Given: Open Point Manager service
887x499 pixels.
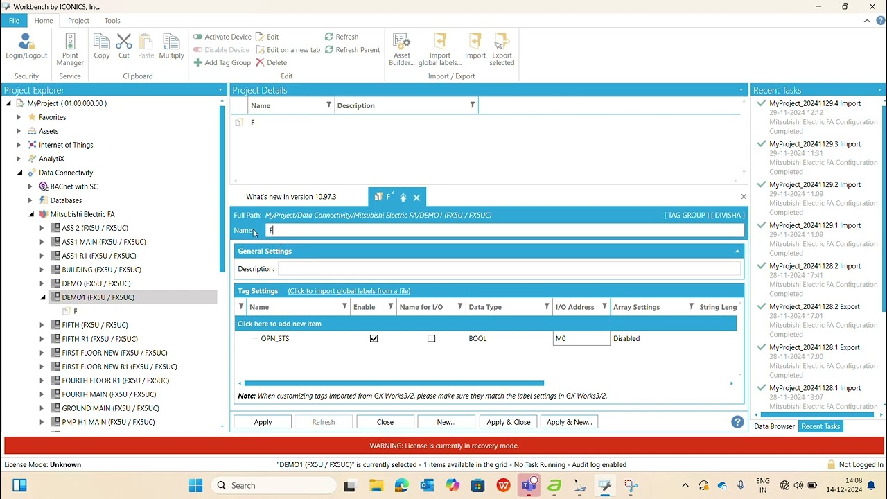Looking at the screenshot, I should (70, 49).
